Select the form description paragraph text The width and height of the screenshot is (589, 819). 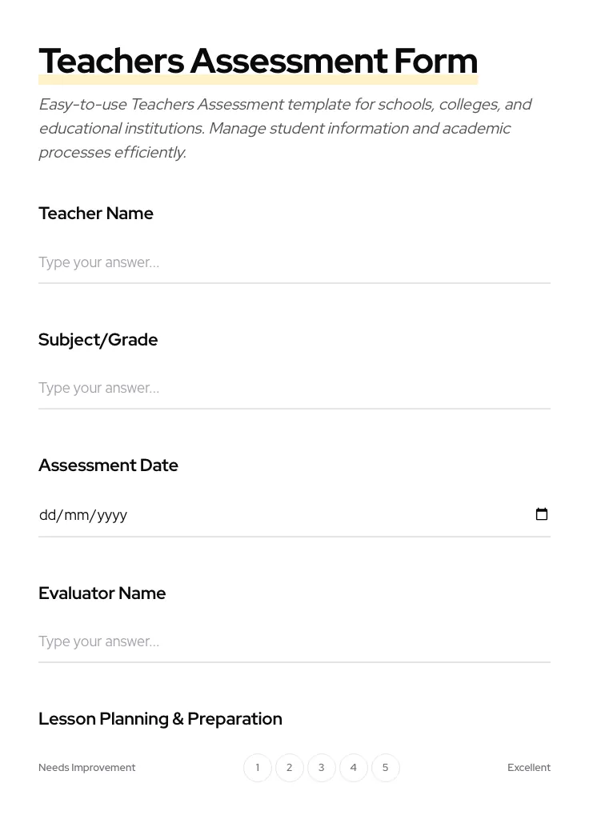(x=285, y=128)
